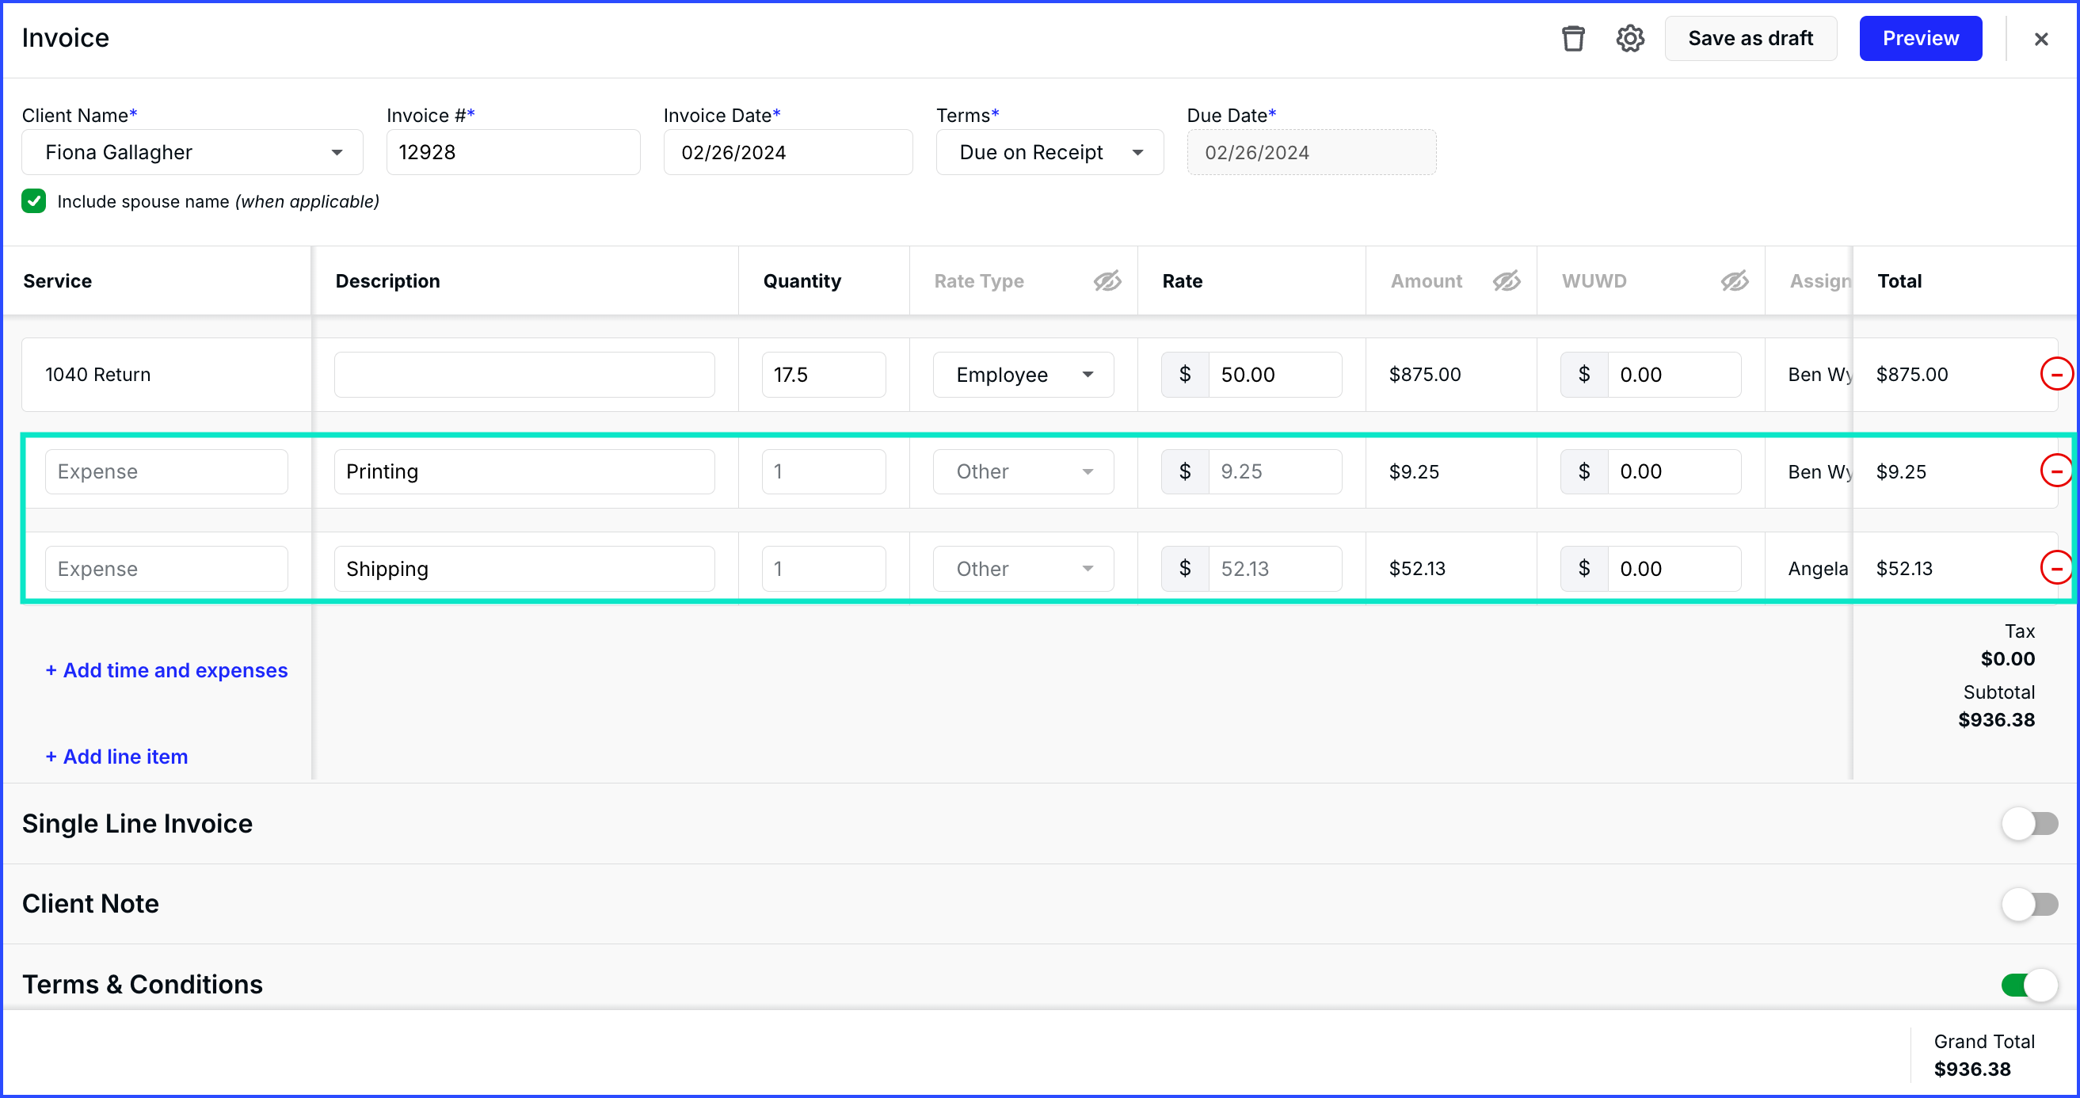Image resolution: width=2080 pixels, height=1098 pixels.
Task: Close the invoice dialog
Action: pyautogui.click(x=2040, y=39)
